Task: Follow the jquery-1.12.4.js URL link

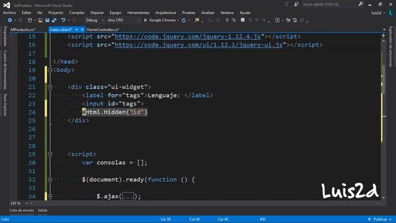Action: pyautogui.click(x=187, y=37)
